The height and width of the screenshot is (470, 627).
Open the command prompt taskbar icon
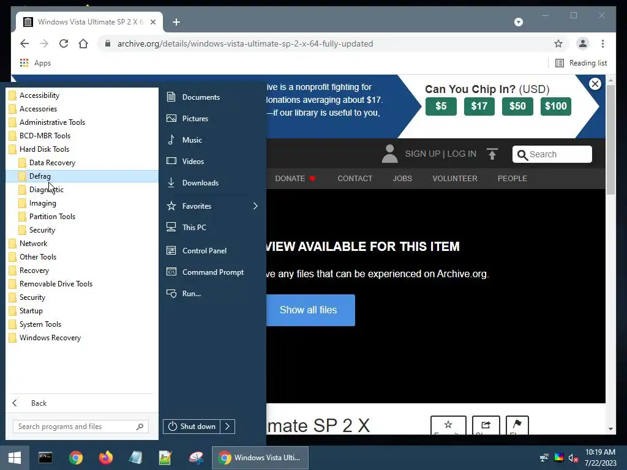[45, 458]
